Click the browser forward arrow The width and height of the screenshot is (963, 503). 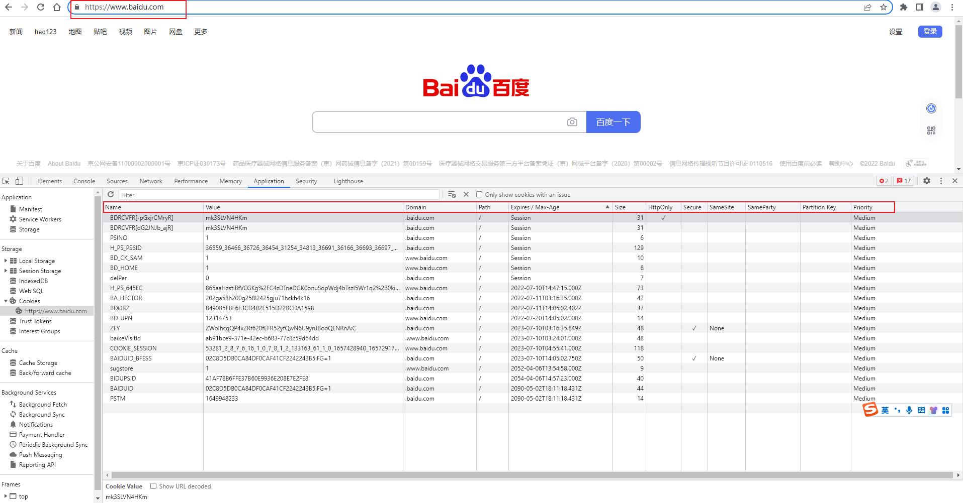tap(25, 7)
